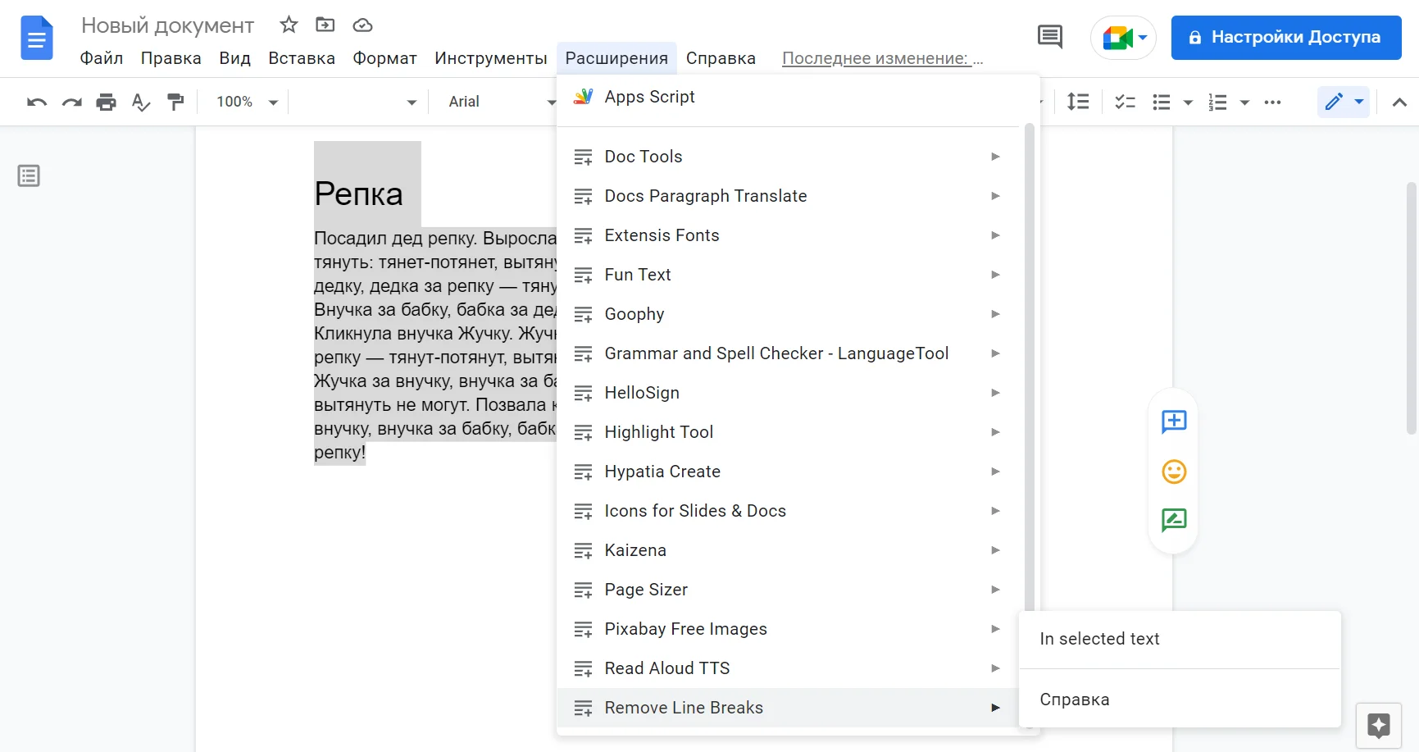This screenshot has width=1419, height=752.
Task: Open comment history icon
Action: point(1049,37)
